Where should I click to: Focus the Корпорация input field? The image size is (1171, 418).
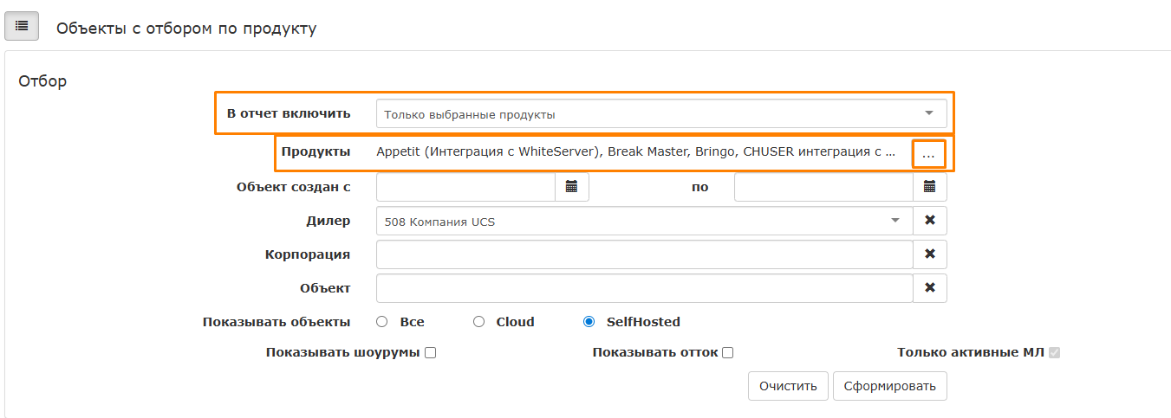pyautogui.click(x=644, y=254)
